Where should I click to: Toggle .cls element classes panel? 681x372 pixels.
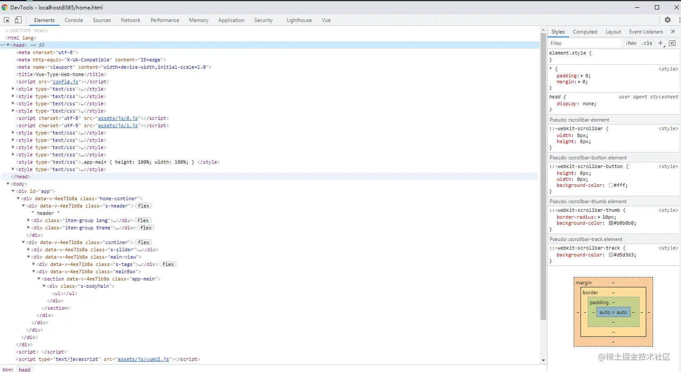click(x=647, y=43)
